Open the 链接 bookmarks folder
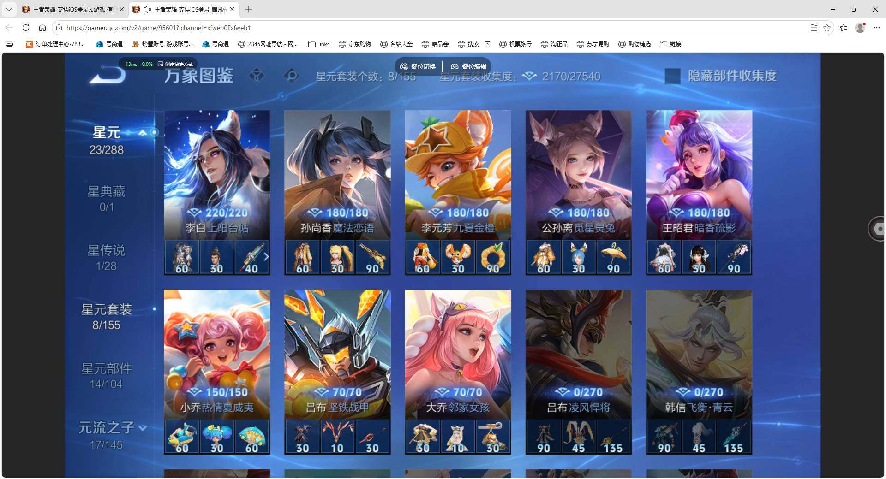886x479 pixels. coord(670,44)
